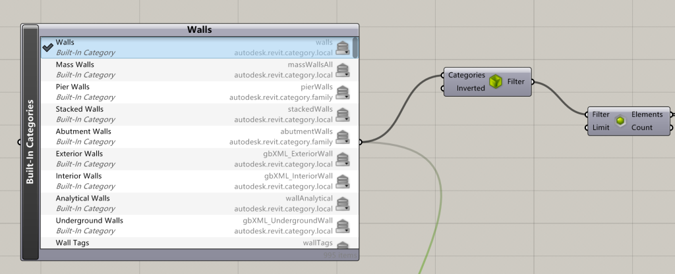The height and width of the screenshot is (274, 675).
Task: Select the Abutment Walls list item
Action: (199, 137)
